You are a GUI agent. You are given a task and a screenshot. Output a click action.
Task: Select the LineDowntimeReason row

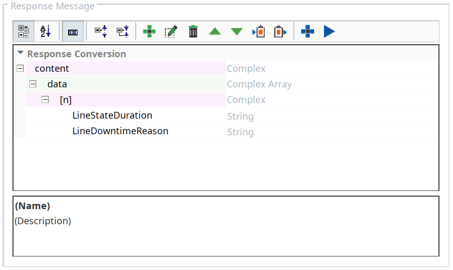pos(120,131)
